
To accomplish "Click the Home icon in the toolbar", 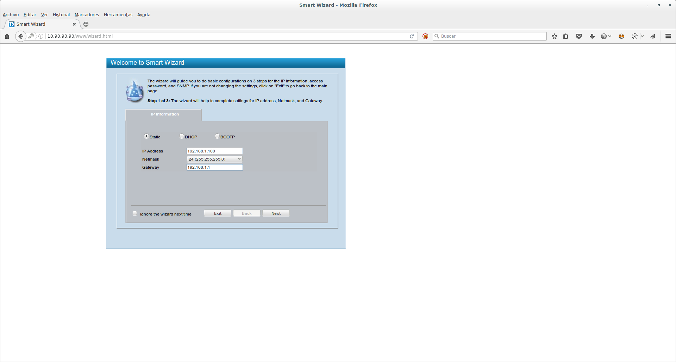I will 7,36.
